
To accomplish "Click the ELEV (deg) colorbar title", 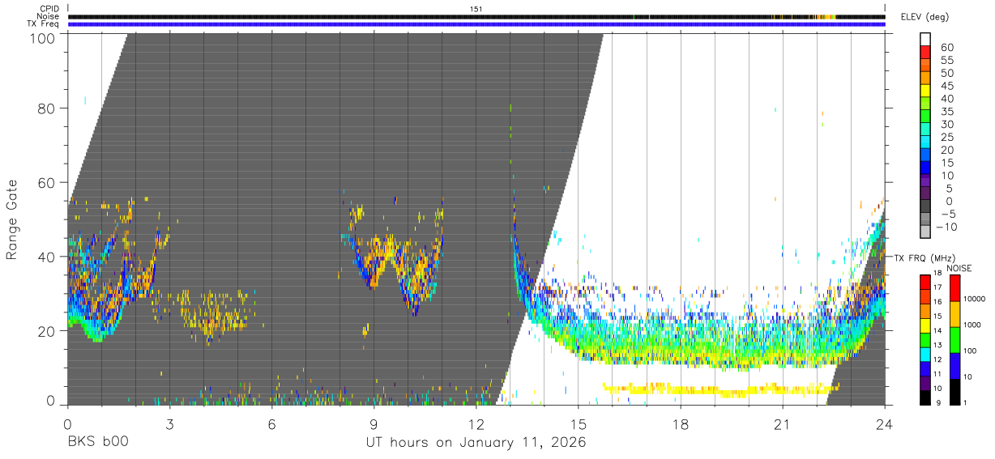I will tap(925, 16).
